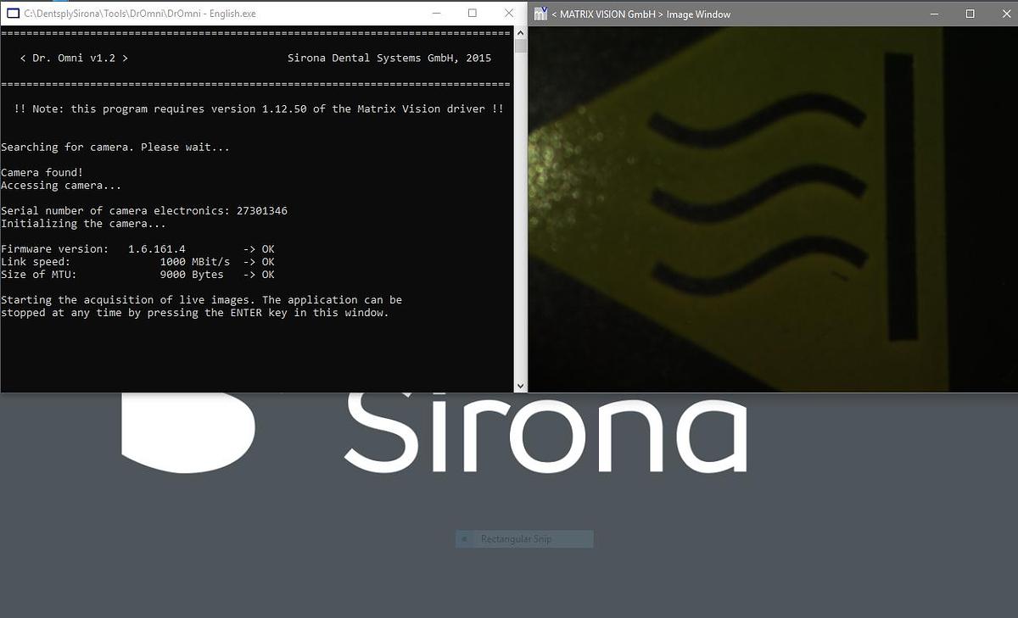Click the Matrix Vision driver version note
This screenshot has height=618, width=1018.
[260, 109]
